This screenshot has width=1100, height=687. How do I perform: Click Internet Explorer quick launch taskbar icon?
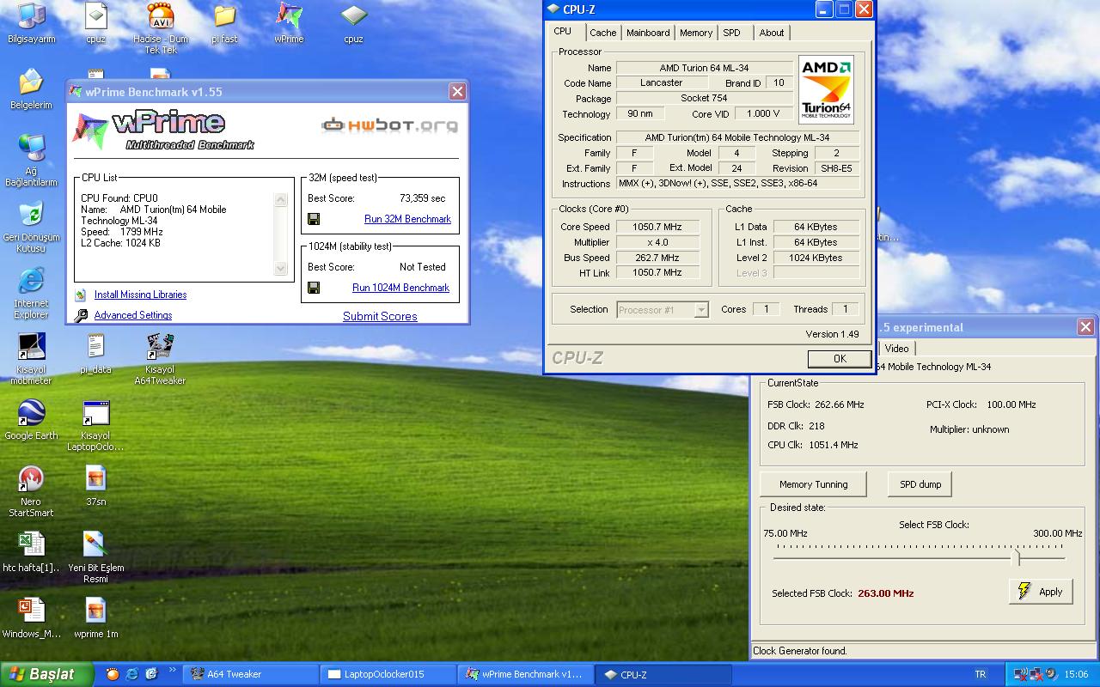131,674
